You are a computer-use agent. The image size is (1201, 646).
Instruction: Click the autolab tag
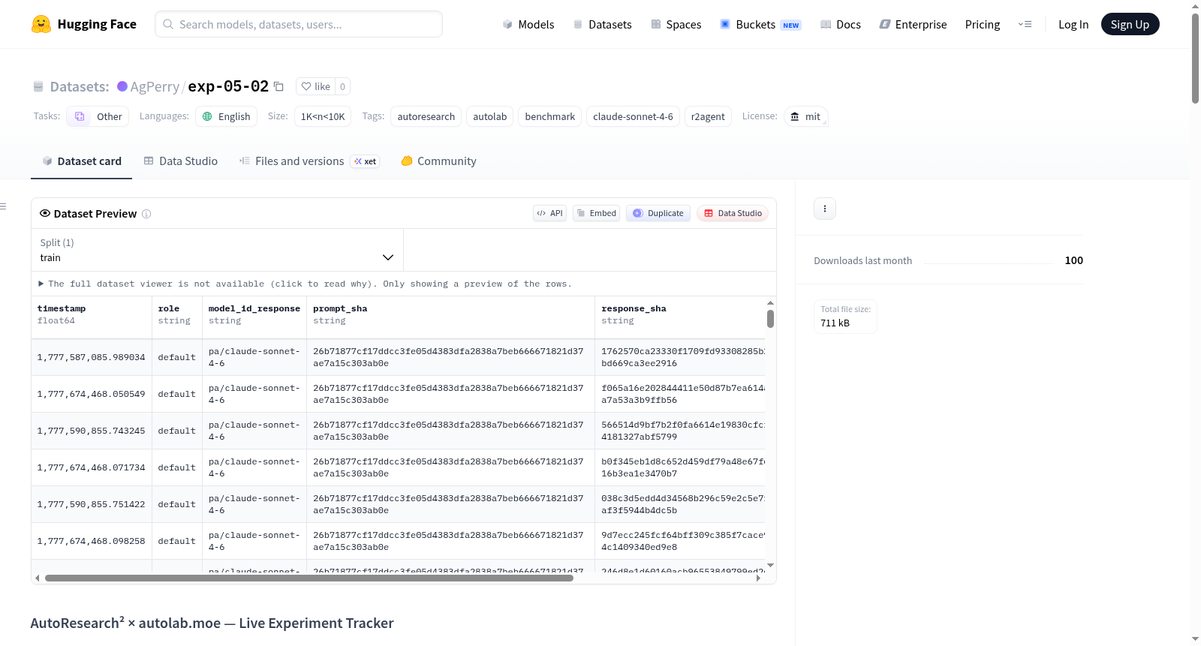coord(490,116)
